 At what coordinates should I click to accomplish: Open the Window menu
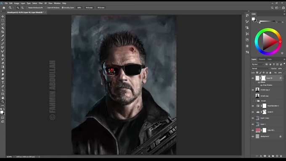click(x=57, y=3)
